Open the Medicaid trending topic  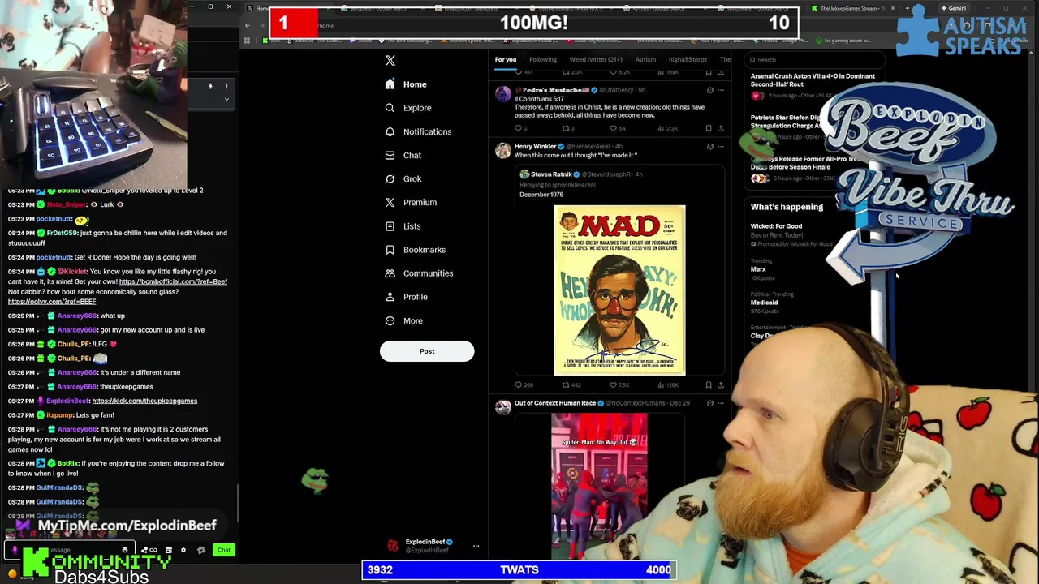pyautogui.click(x=764, y=302)
